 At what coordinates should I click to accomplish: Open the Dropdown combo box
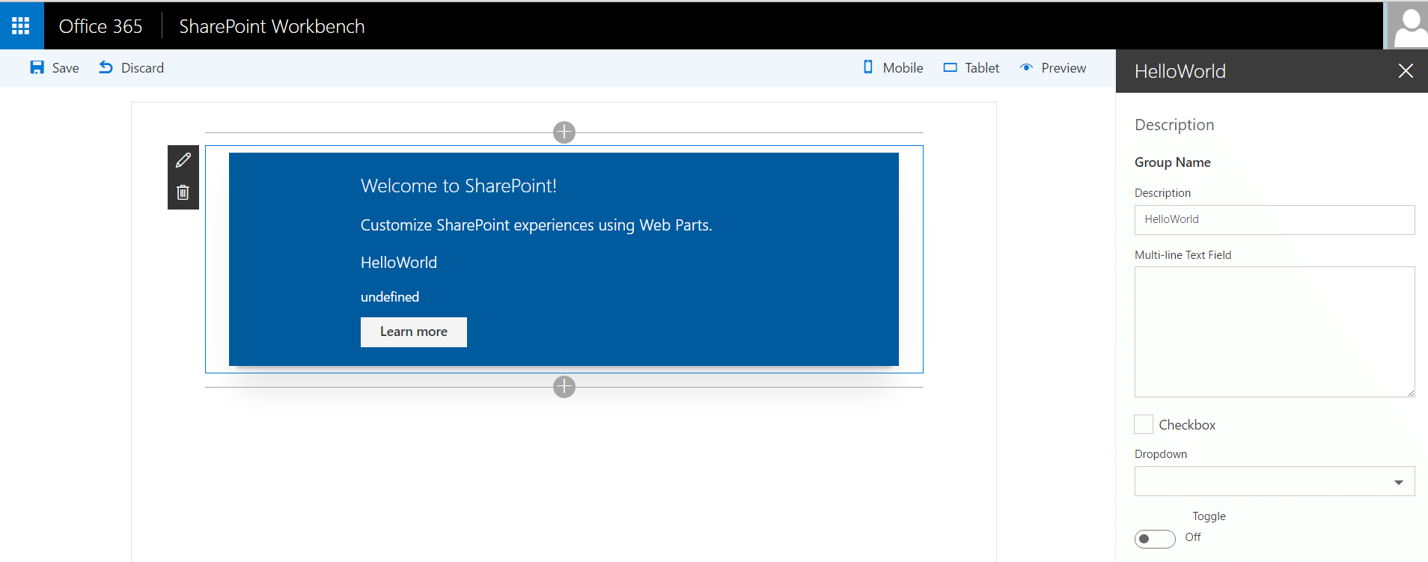coord(1275,481)
